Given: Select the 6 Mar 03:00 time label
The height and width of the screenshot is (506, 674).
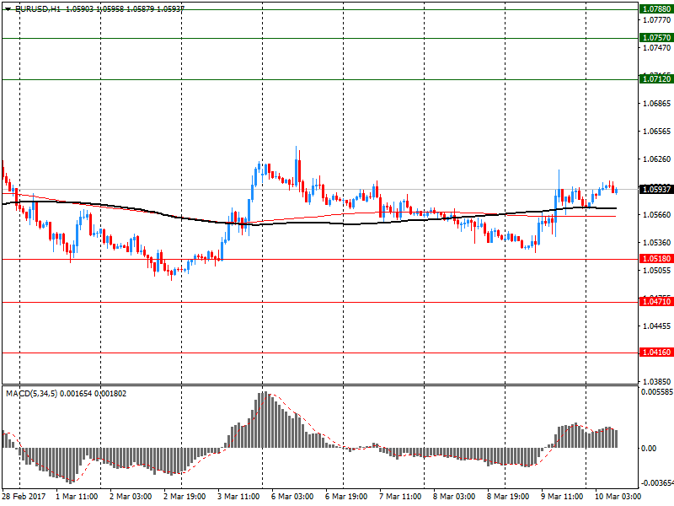Looking at the screenshot, I should pos(292,497).
